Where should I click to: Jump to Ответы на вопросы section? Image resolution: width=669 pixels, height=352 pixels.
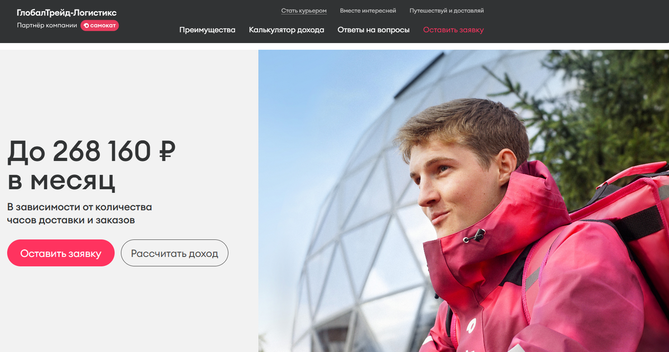pos(374,30)
